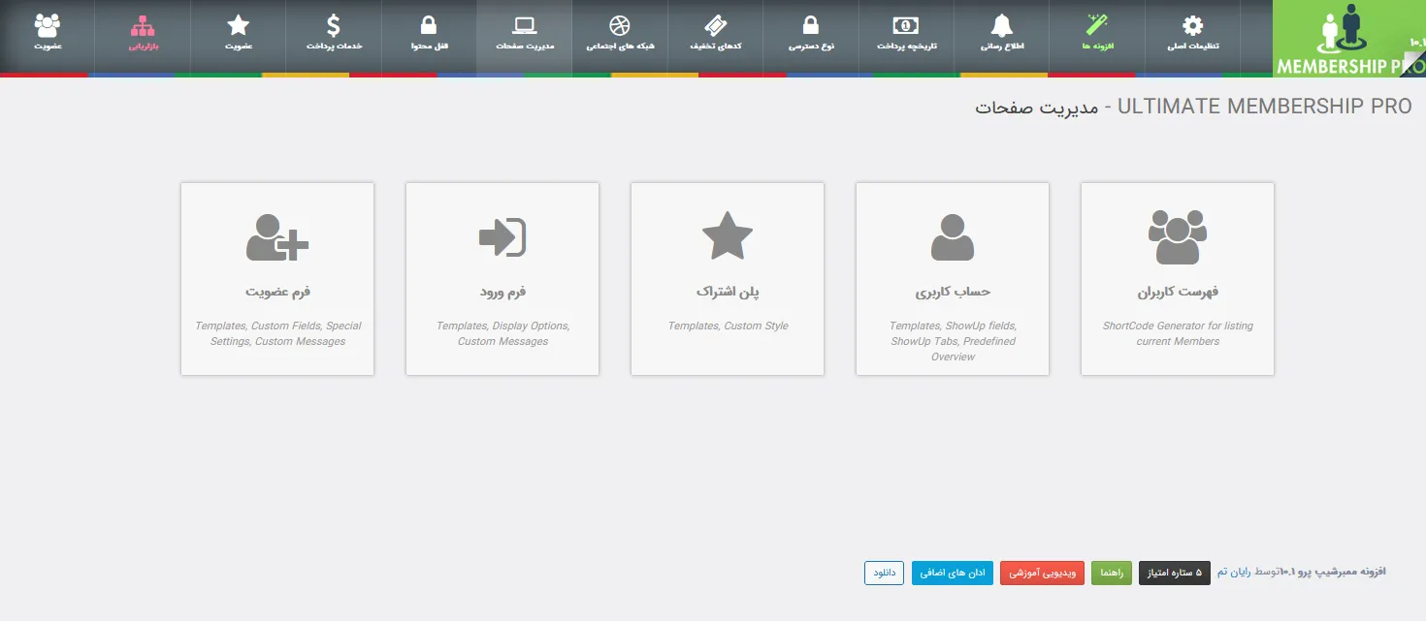Click the blue ادان های اضافی button
This screenshot has width=1426, height=621.
[953, 573]
